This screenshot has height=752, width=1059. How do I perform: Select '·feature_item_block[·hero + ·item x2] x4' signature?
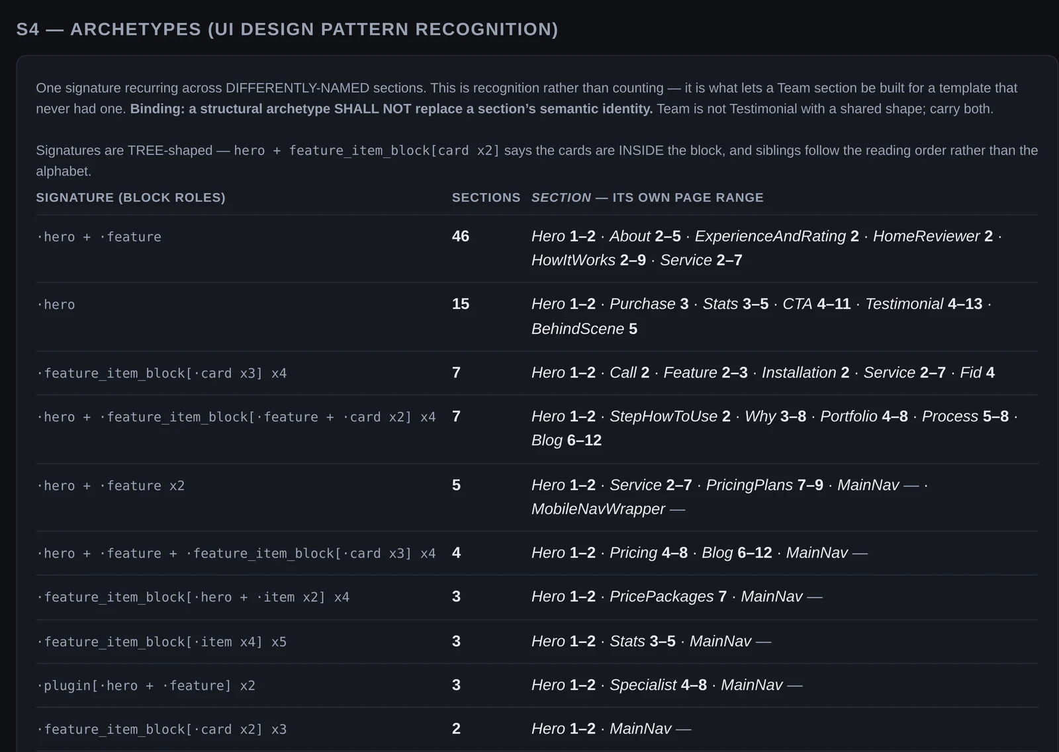(193, 597)
